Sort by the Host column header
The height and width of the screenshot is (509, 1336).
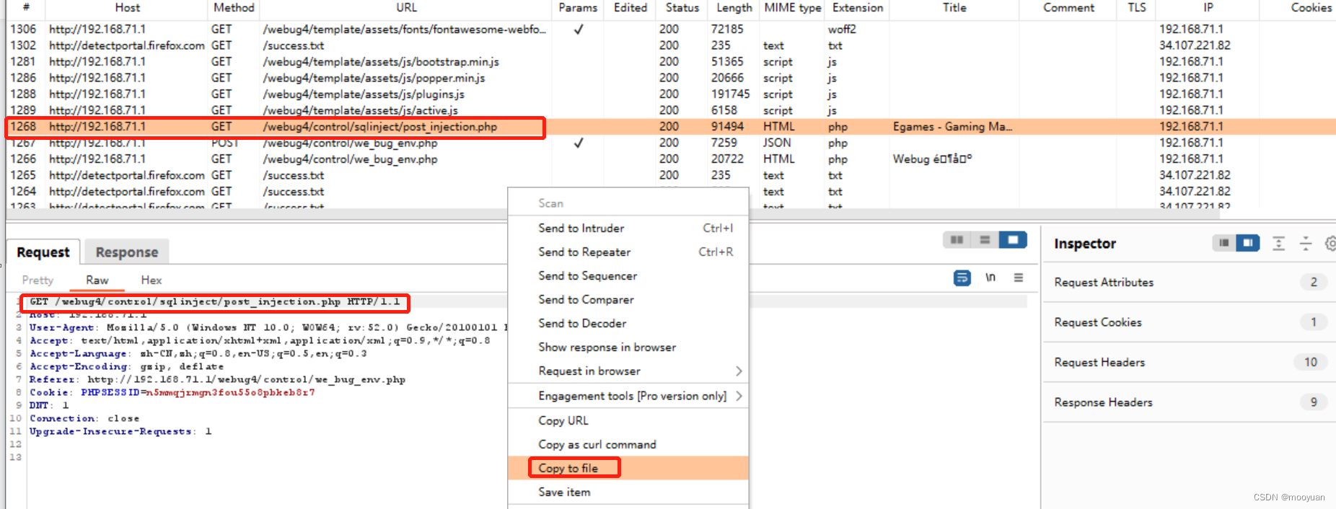[127, 7]
